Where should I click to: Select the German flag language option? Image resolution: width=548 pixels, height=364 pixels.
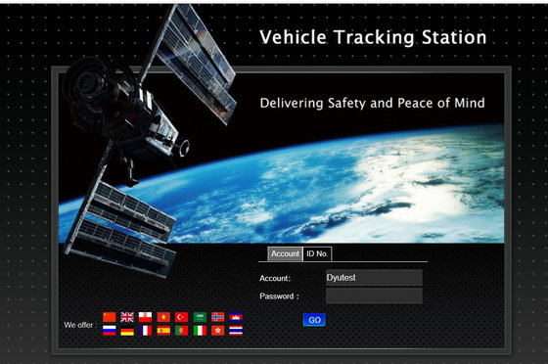[127, 331]
